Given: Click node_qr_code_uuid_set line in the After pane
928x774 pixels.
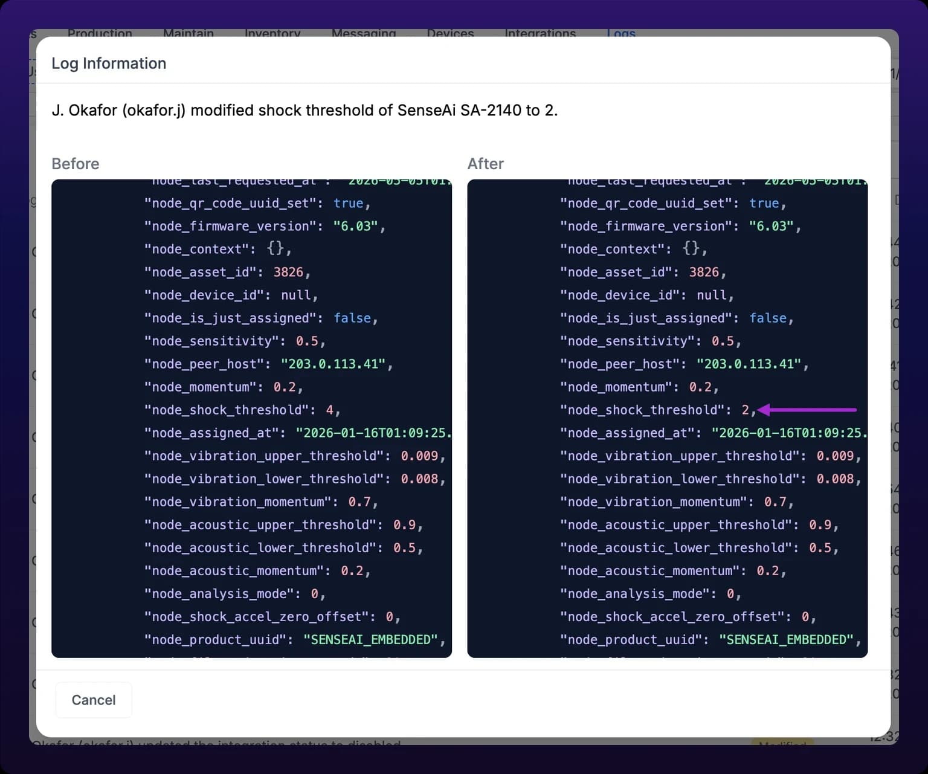Looking at the screenshot, I should (x=673, y=204).
